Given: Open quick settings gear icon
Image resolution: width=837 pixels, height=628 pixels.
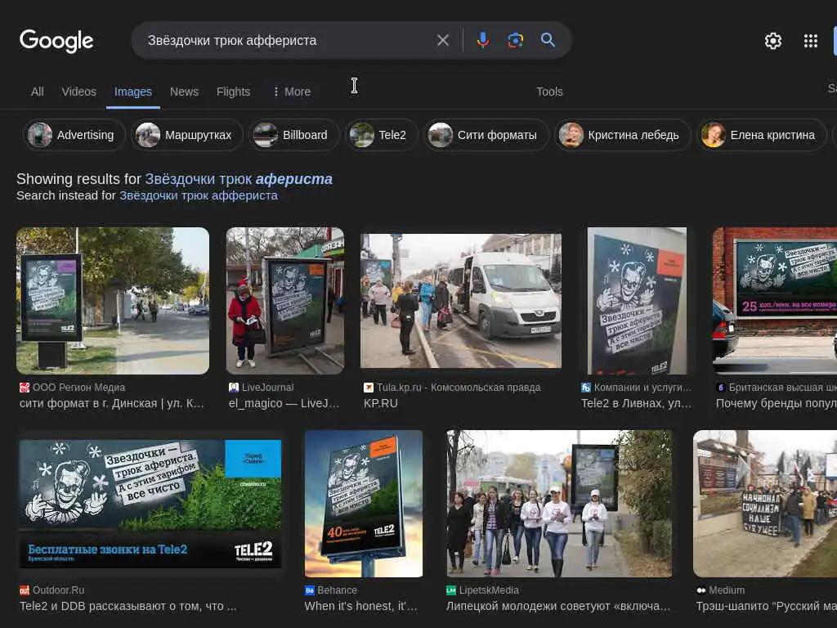Looking at the screenshot, I should click(x=773, y=41).
